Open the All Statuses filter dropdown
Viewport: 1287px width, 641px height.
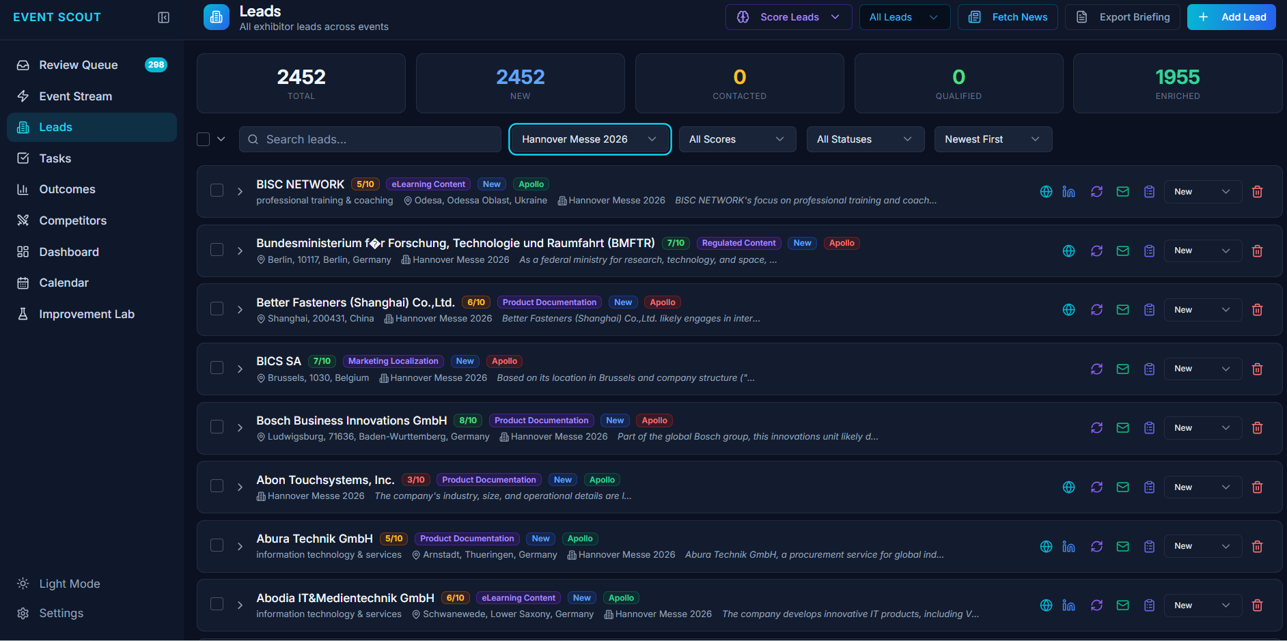pos(865,139)
